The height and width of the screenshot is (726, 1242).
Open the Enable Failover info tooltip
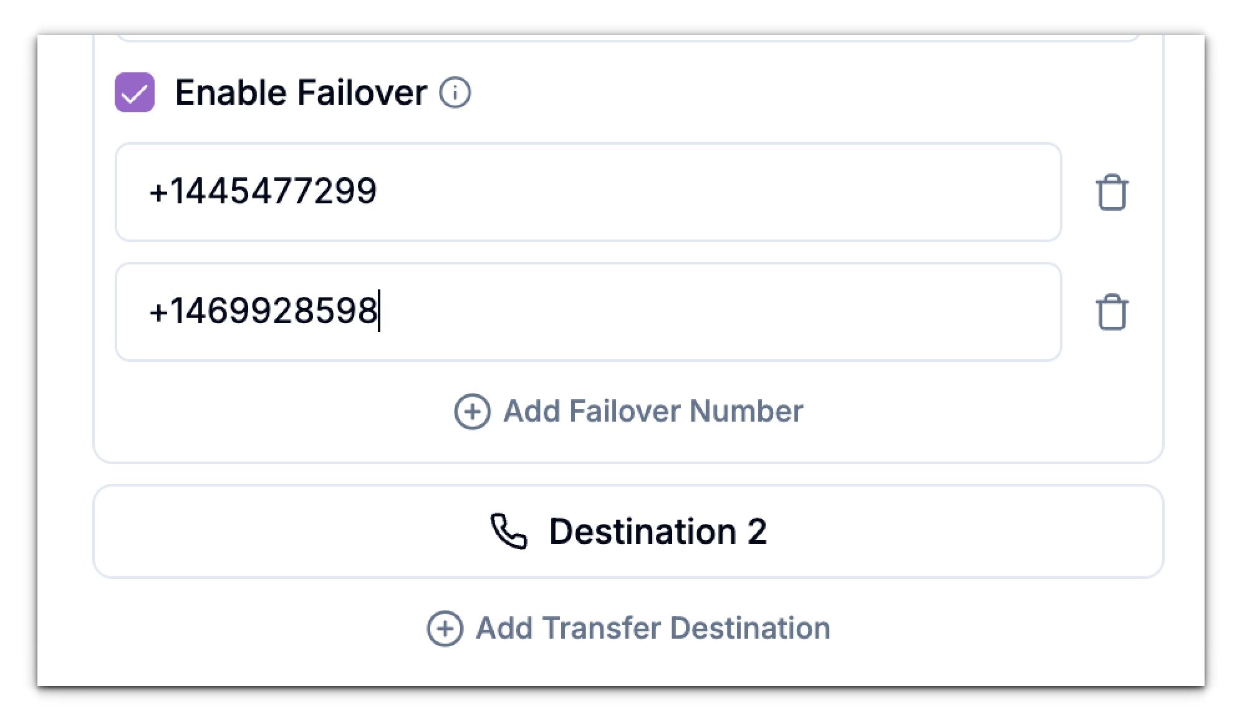tap(456, 94)
